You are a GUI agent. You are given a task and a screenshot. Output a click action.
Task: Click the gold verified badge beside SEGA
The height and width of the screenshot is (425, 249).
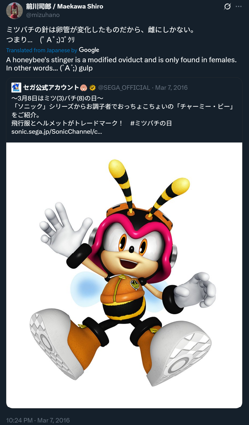pos(92,88)
